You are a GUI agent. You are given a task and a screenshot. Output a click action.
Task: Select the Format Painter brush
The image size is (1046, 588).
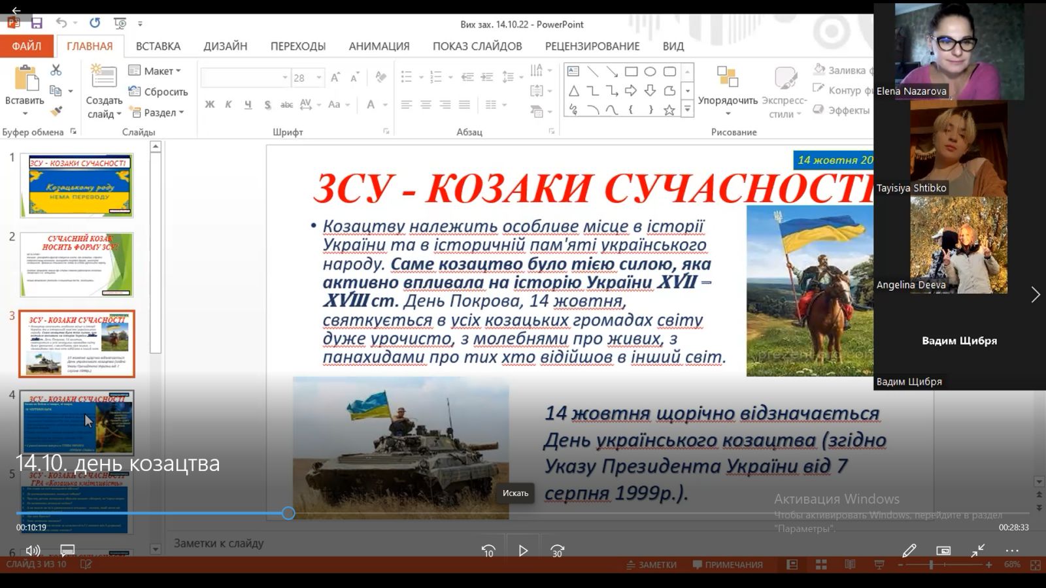[x=56, y=112]
